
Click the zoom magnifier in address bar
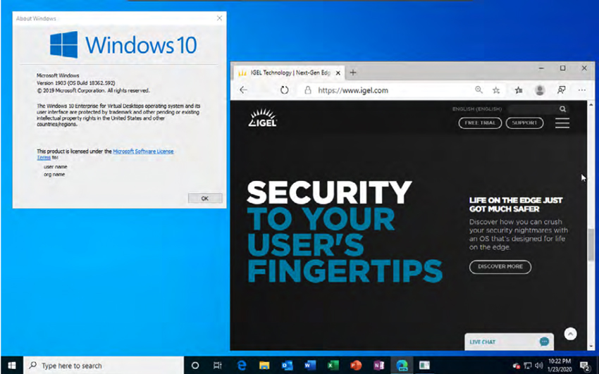point(478,90)
